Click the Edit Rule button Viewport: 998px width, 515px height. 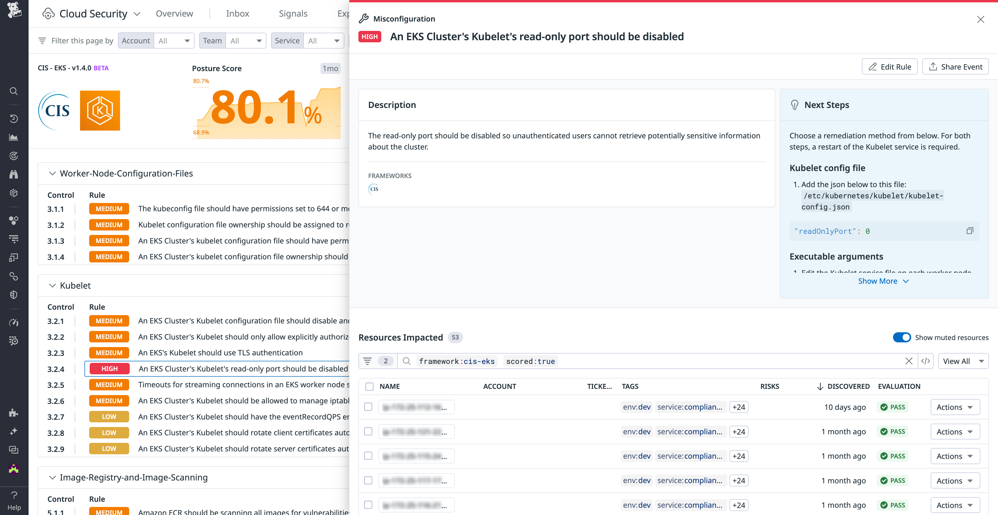coord(890,66)
